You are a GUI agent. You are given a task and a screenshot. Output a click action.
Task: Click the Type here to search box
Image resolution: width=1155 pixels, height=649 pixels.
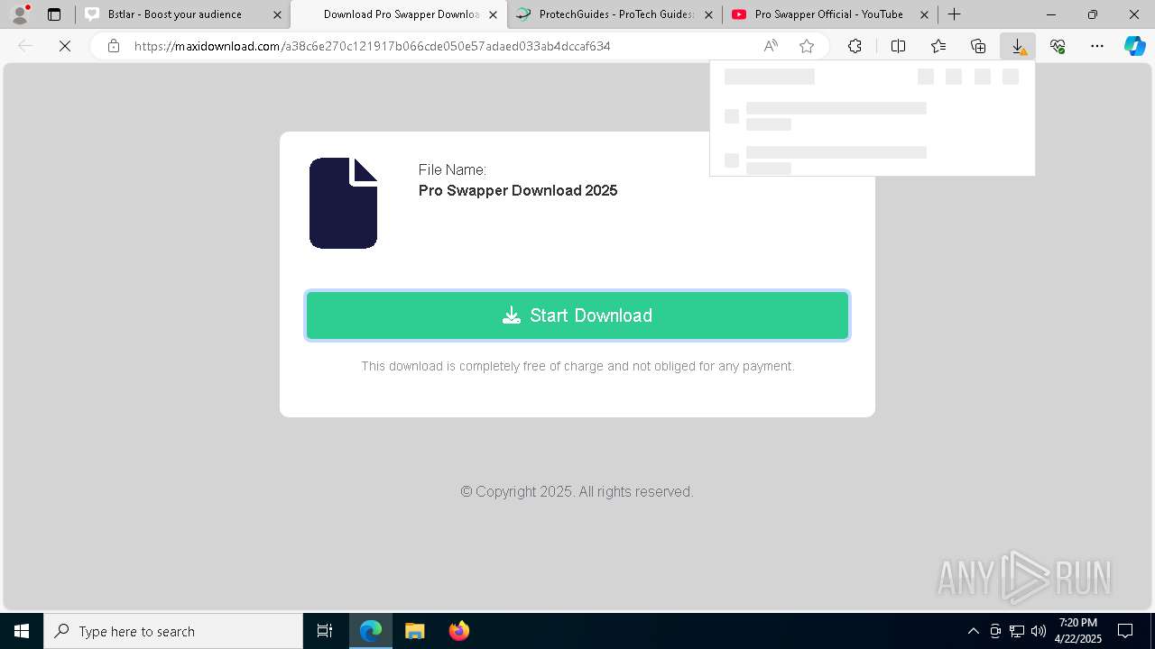[x=173, y=631]
